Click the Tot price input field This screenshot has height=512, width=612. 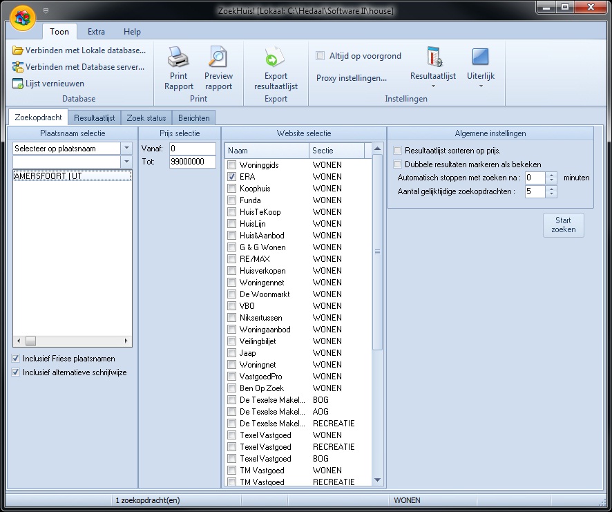(192, 162)
